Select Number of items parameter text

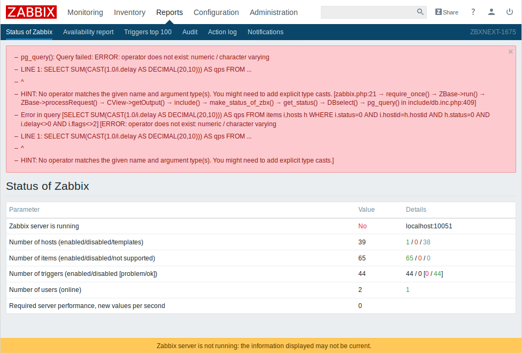82,258
